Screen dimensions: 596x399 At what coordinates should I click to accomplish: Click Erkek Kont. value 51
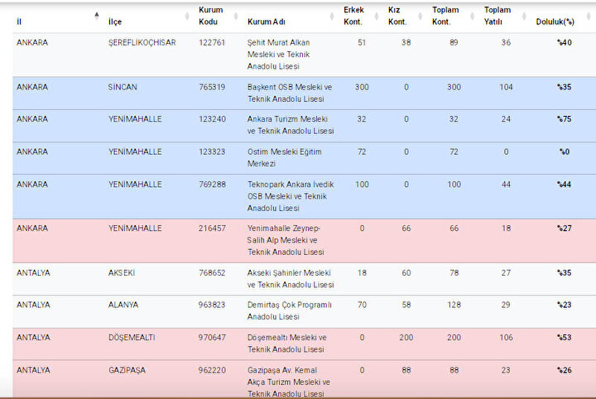point(362,42)
